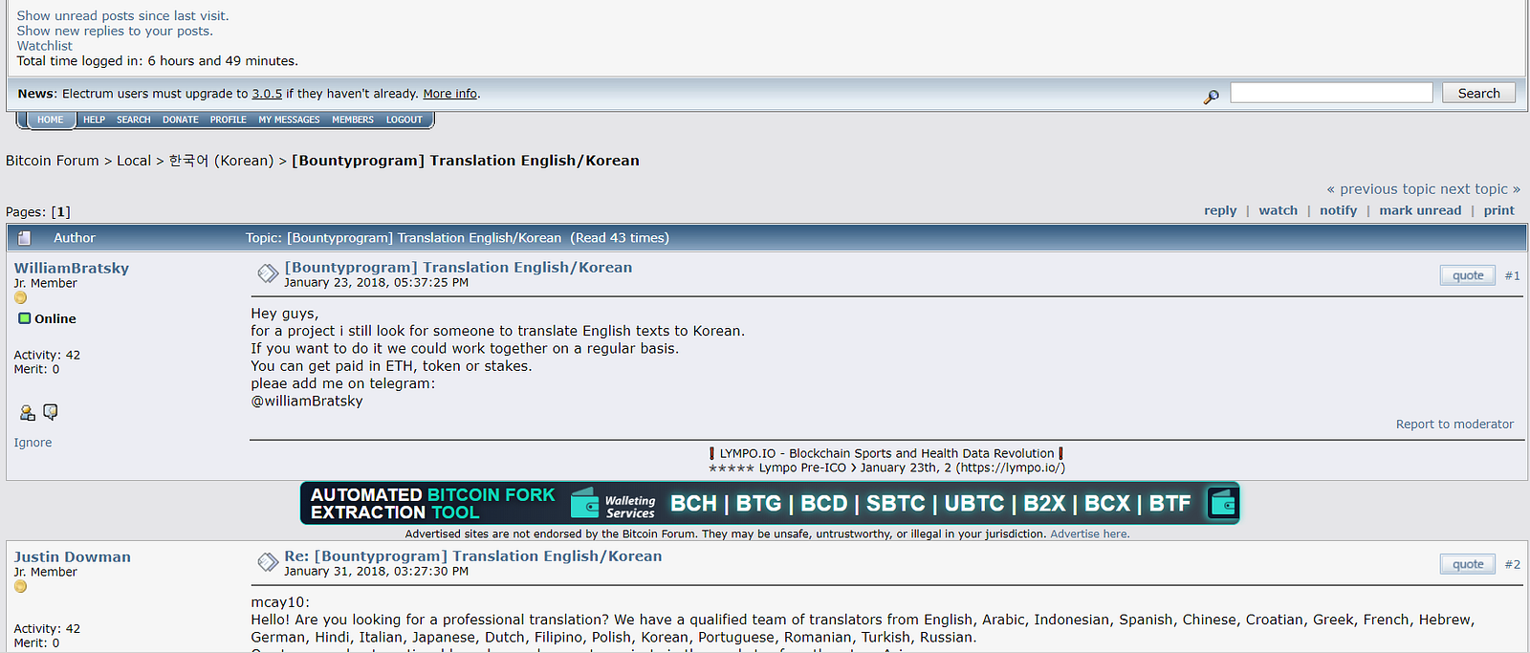Ignore user WilliamBratsky
Viewport: 1530px width, 653px height.
pos(33,443)
